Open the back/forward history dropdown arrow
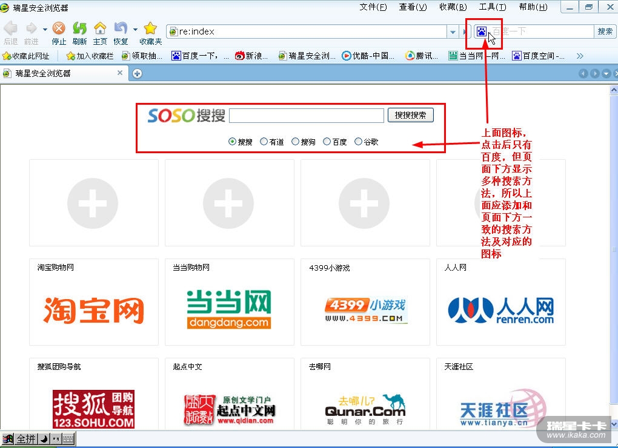The width and height of the screenshot is (618, 448). [45, 29]
